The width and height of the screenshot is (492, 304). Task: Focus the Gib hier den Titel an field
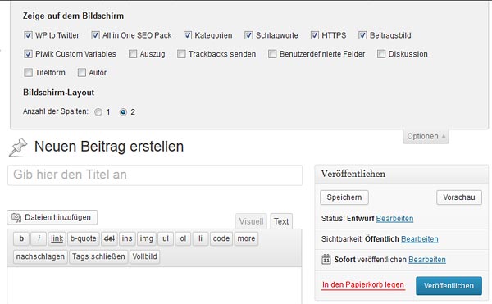(x=155, y=175)
